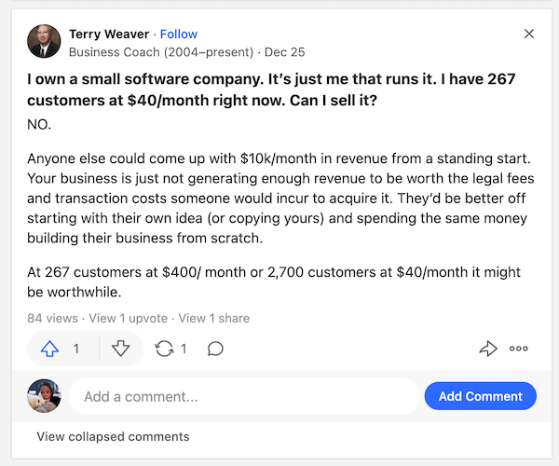Open the three-dots more options menu
Viewport: 559px width, 466px height.
click(x=518, y=349)
